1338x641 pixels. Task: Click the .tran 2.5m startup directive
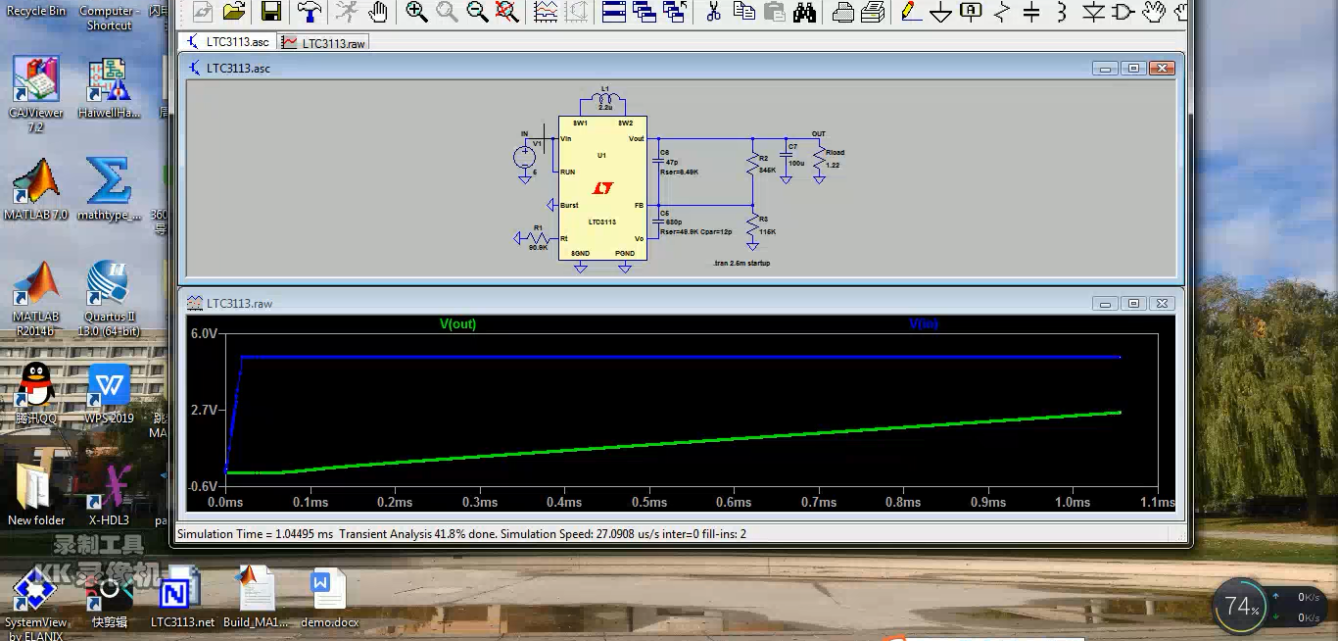[x=741, y=264]
